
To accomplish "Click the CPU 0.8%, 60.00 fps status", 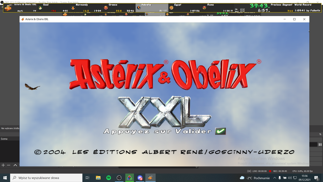I will 302,171.
